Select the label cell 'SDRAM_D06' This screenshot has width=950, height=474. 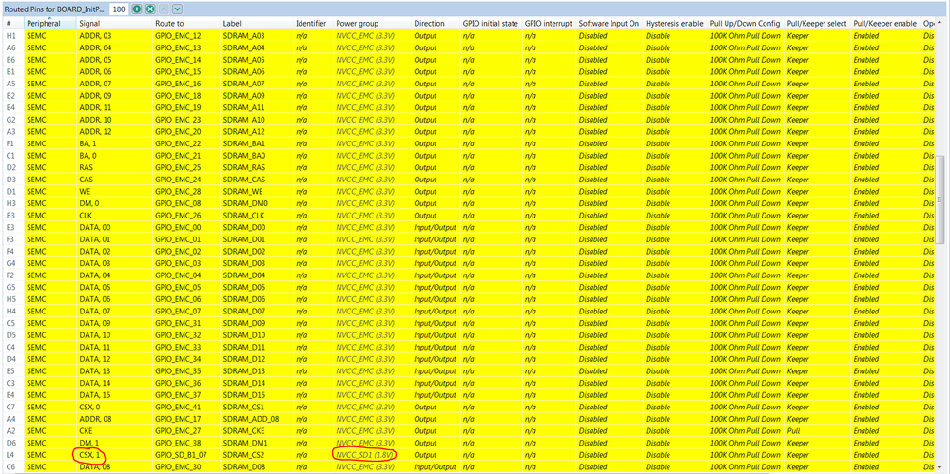coord(243,299)
